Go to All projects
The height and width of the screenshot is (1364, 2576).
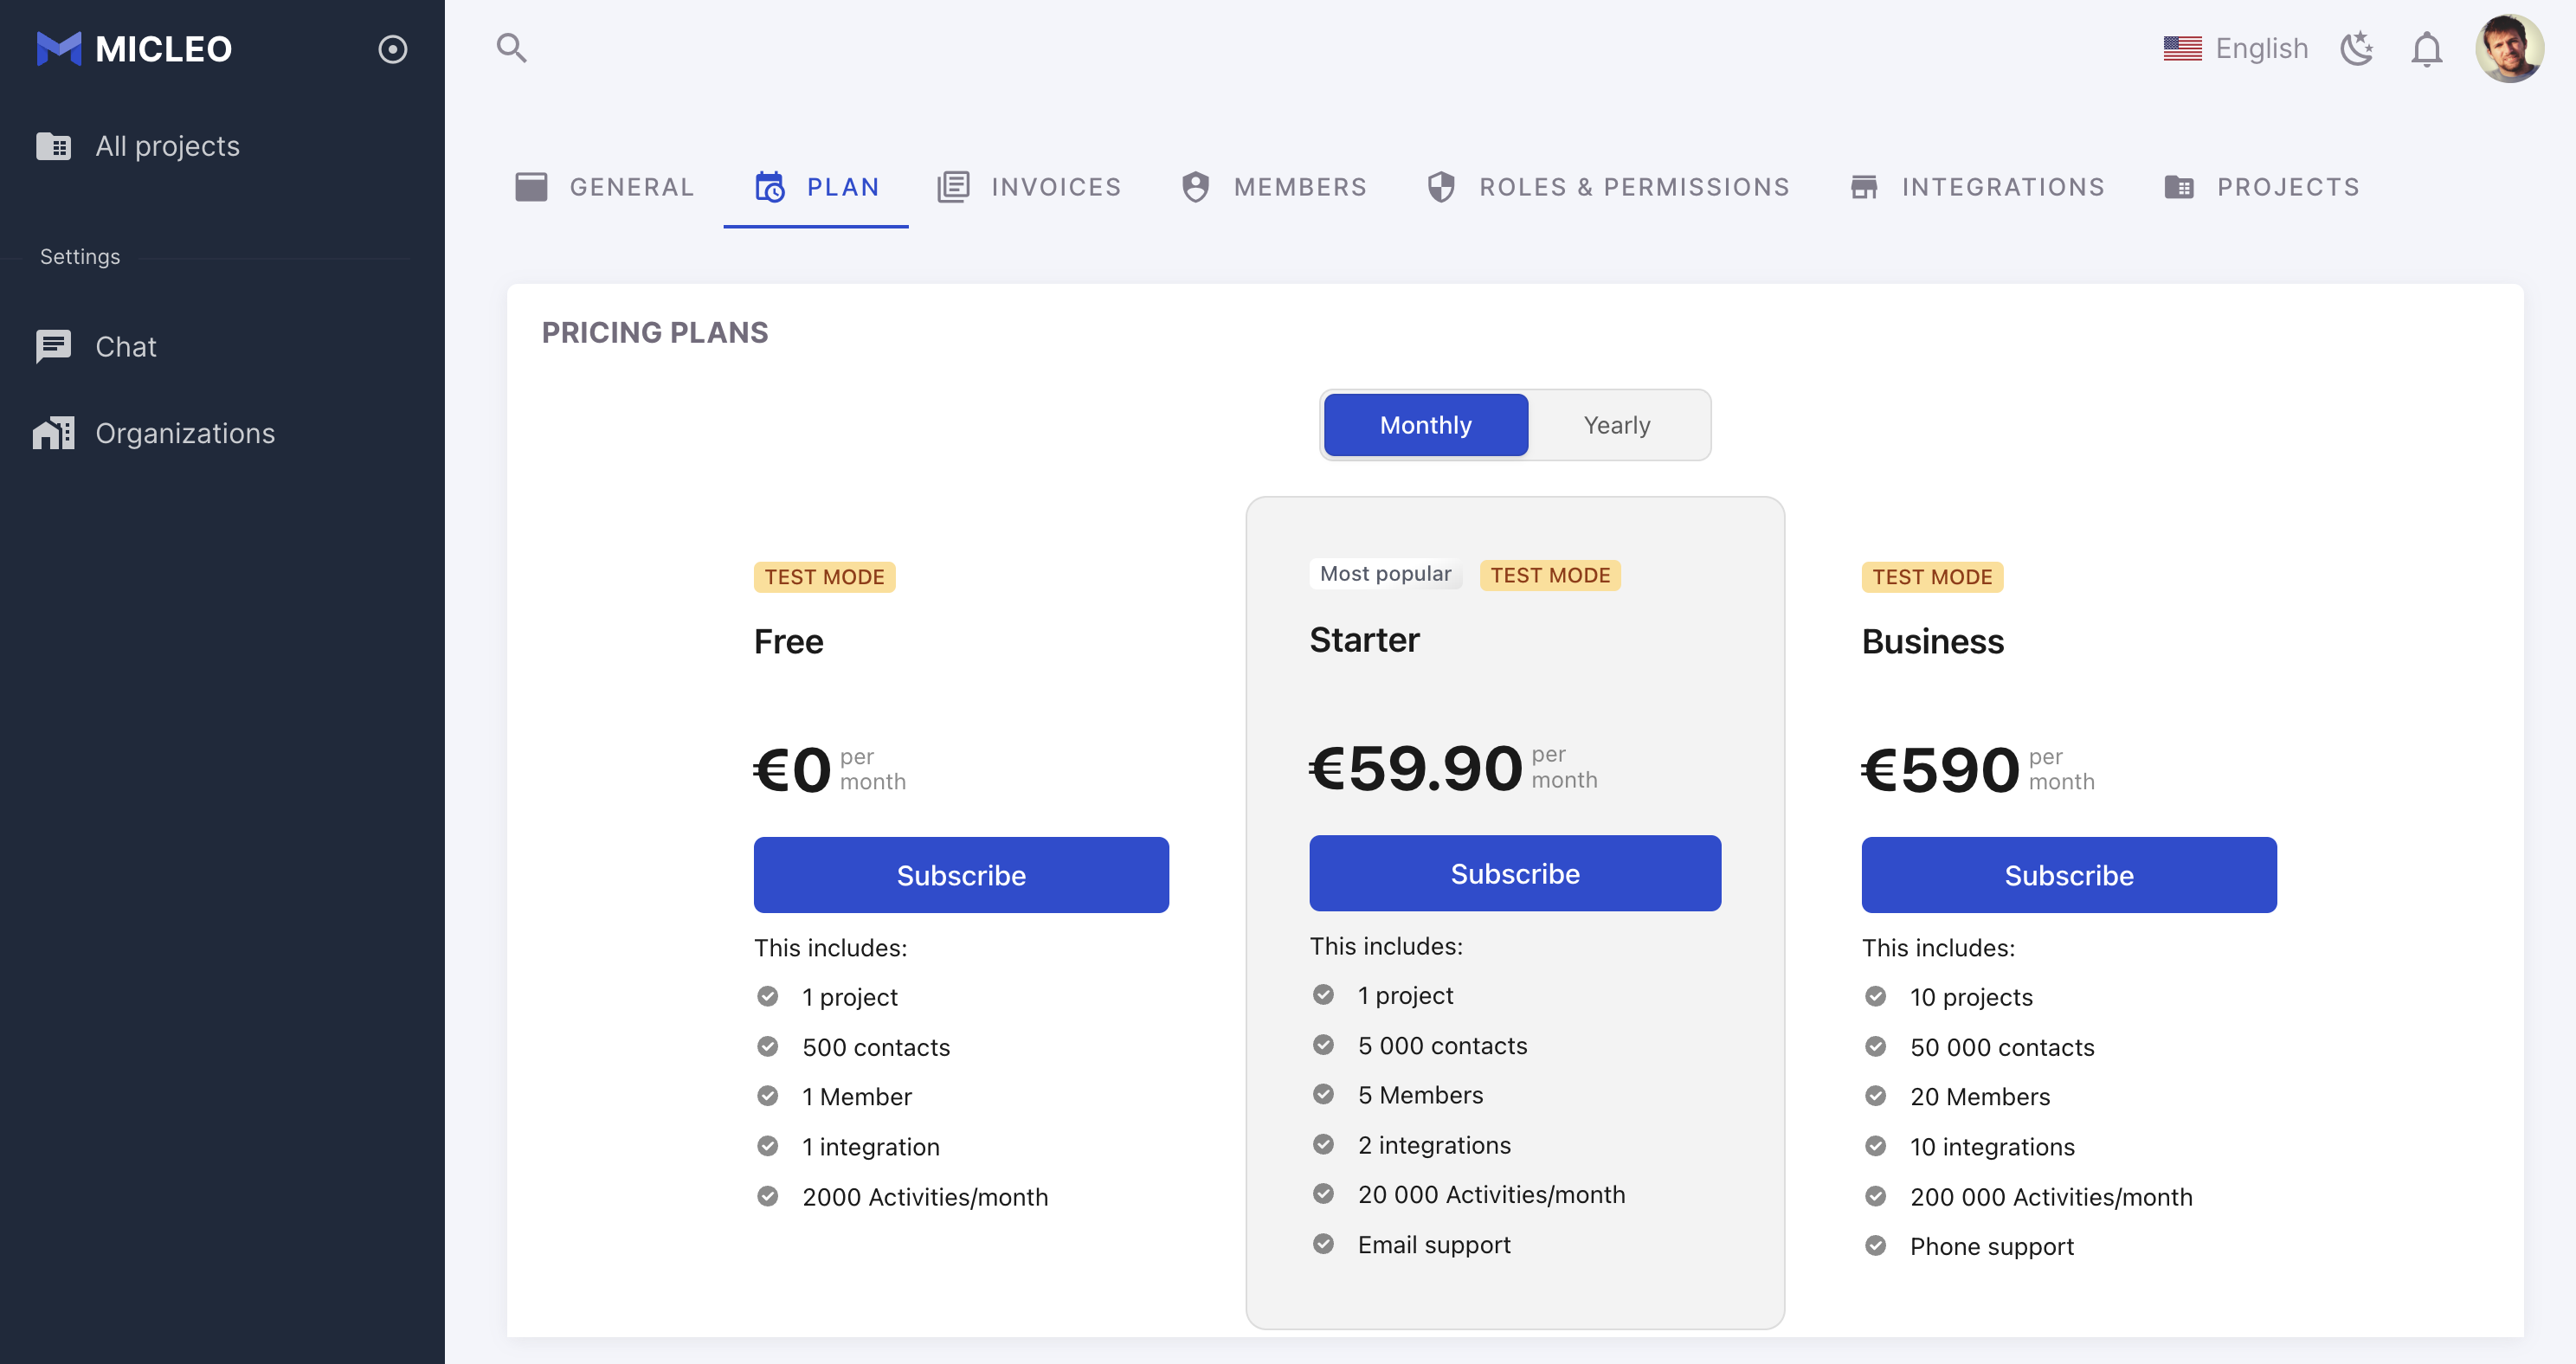[x=167, y=146]
